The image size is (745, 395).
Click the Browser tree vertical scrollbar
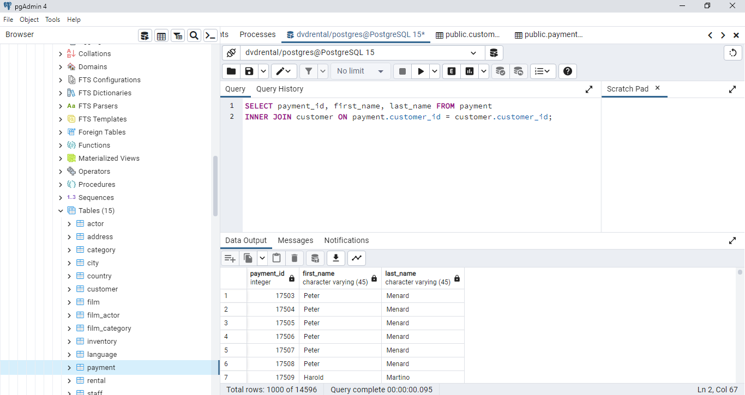pyautogui.click(x=215, y=186)
